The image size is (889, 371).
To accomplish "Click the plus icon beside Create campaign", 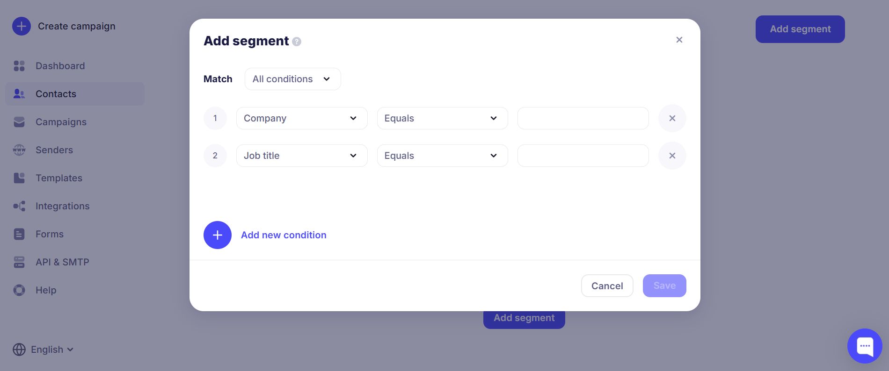I will (x=22, y=27).
